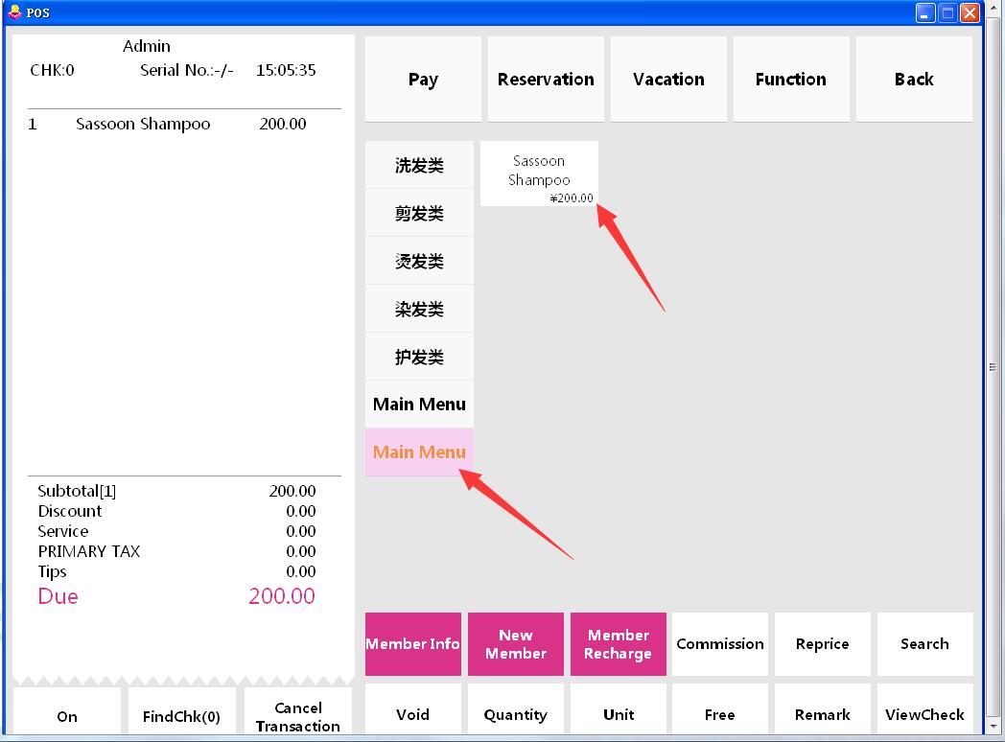1005x742 pixels.
Task: Click the Serial No. text in header
Action: 186,70
